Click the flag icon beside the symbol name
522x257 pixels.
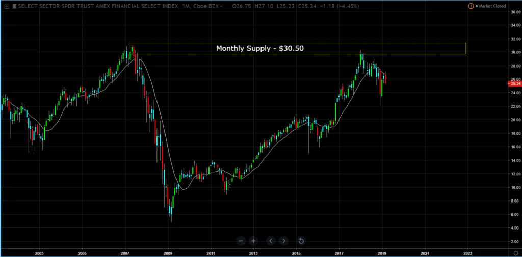coord(14,6)
